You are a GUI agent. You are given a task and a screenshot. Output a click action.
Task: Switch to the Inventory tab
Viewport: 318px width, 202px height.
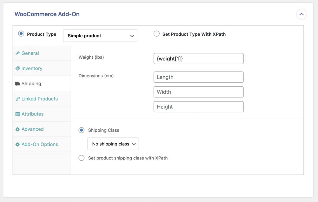(31, 68)
